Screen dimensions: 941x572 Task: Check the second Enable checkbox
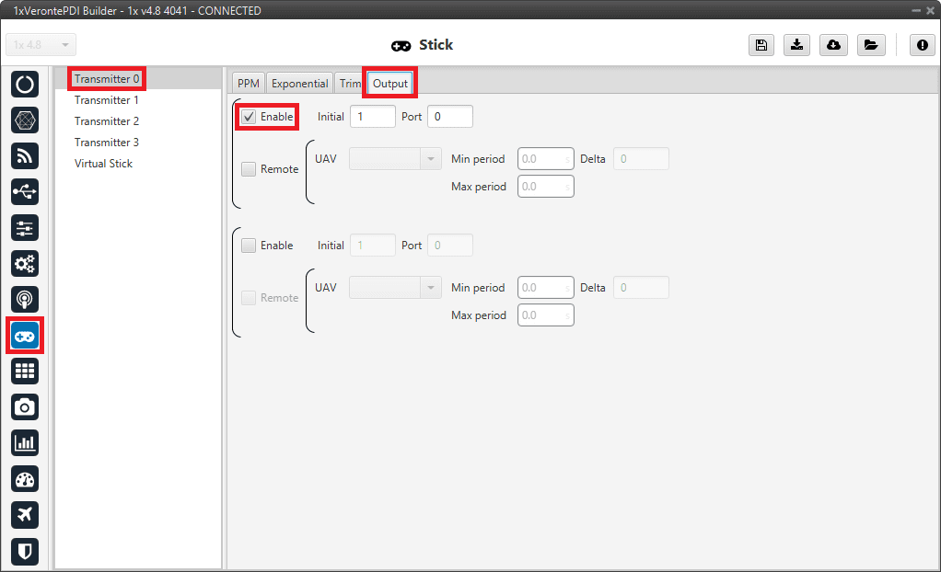coord(249,246)
